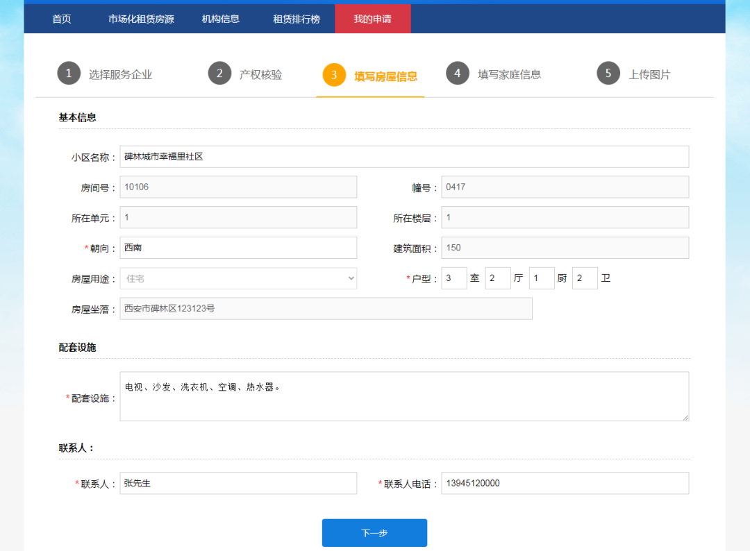Focus the 朝向 text field

[238, 248]
